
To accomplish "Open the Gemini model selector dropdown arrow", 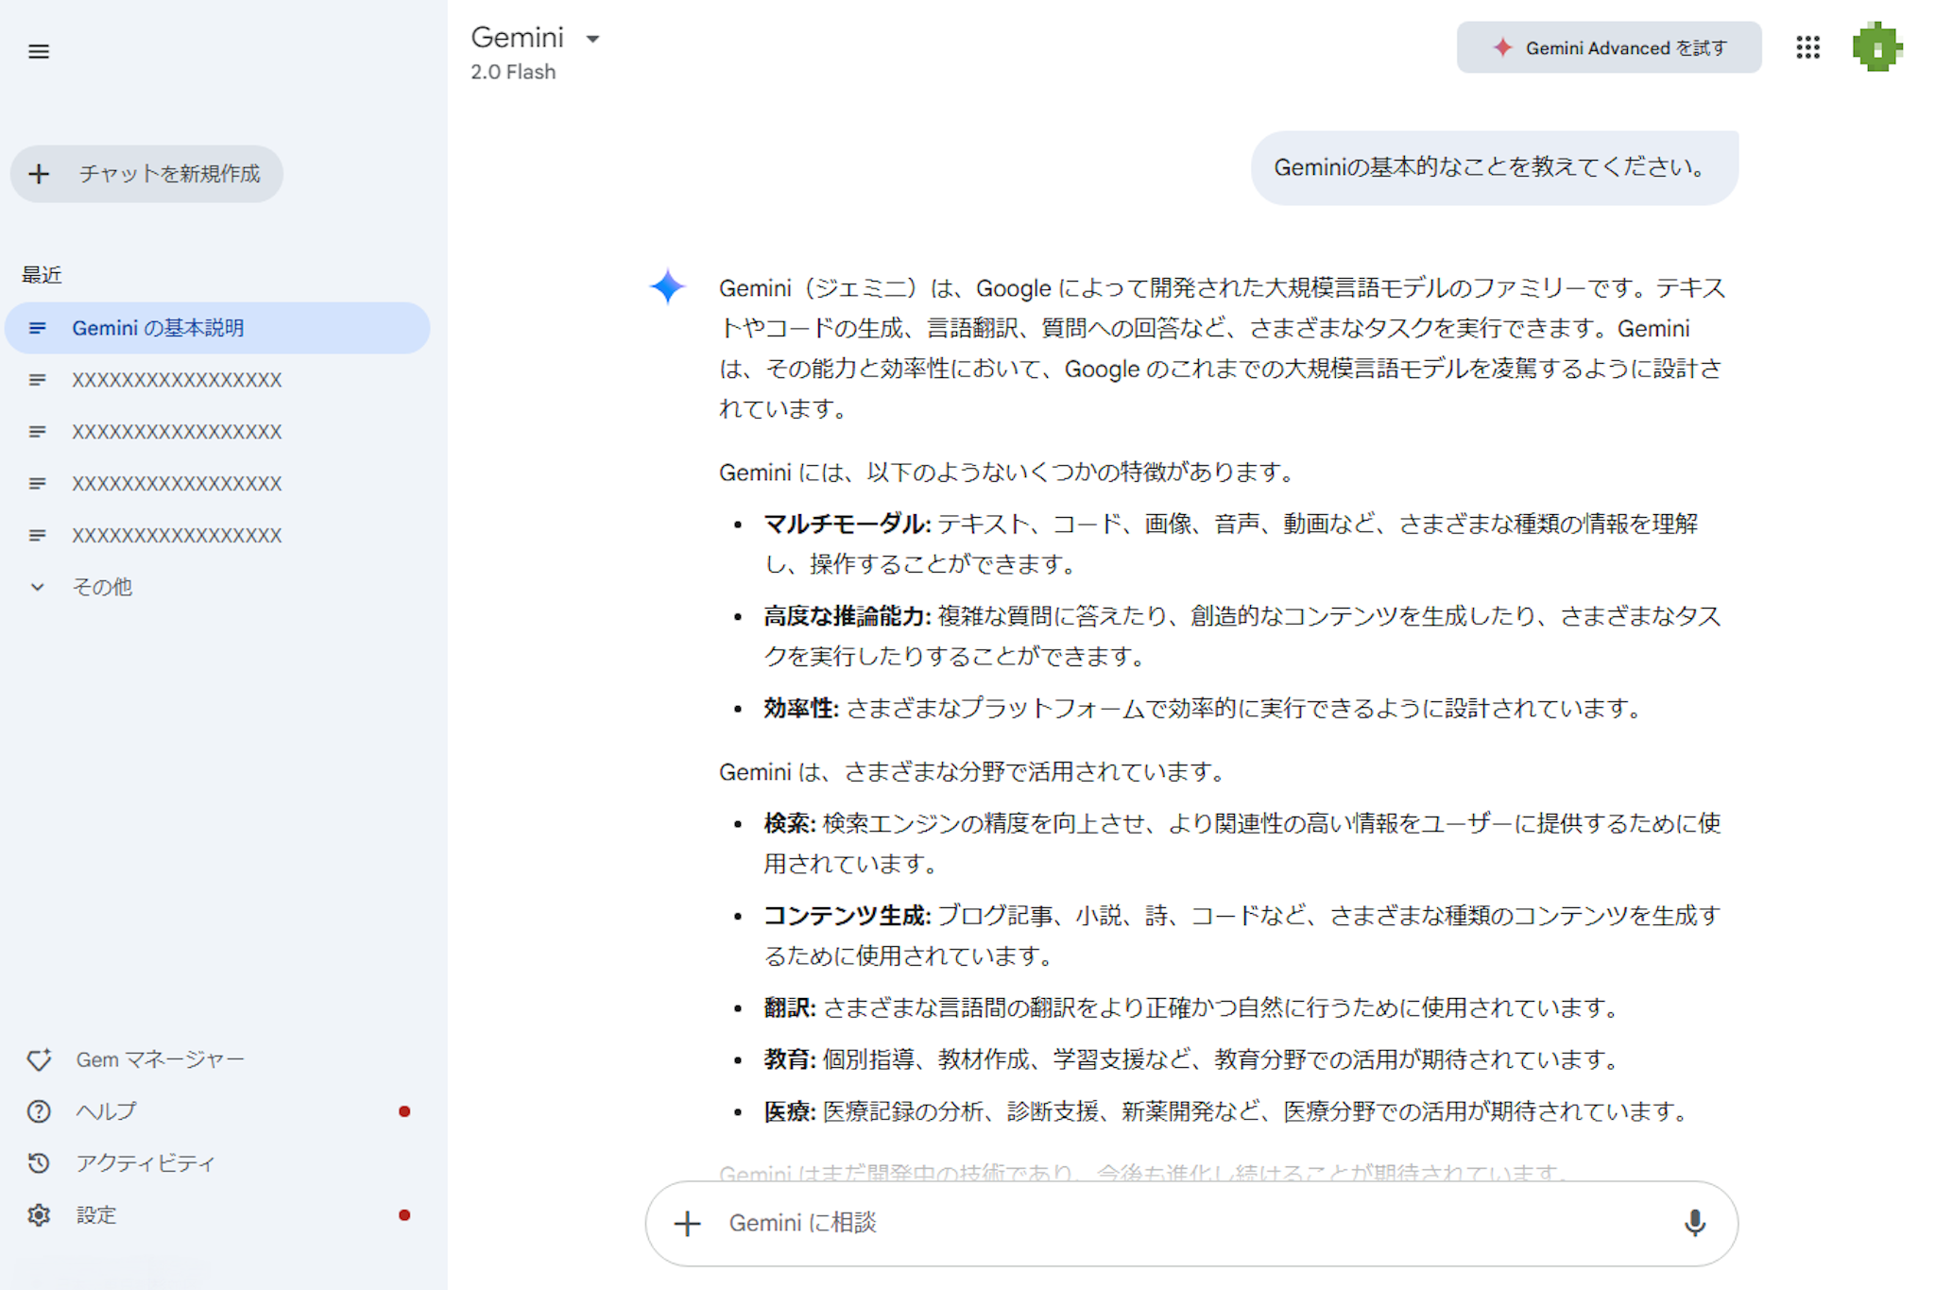I will tap(593, 40).
